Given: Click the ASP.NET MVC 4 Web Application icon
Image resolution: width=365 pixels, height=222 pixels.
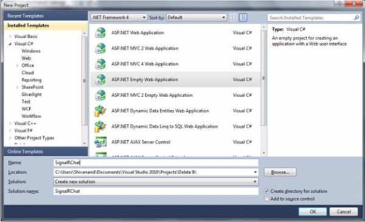Looking at the screenshot, I should click(x=100, y=64).
